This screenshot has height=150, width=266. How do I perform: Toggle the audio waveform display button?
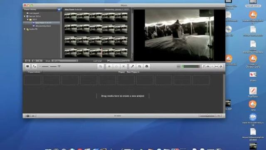(178, 66)
